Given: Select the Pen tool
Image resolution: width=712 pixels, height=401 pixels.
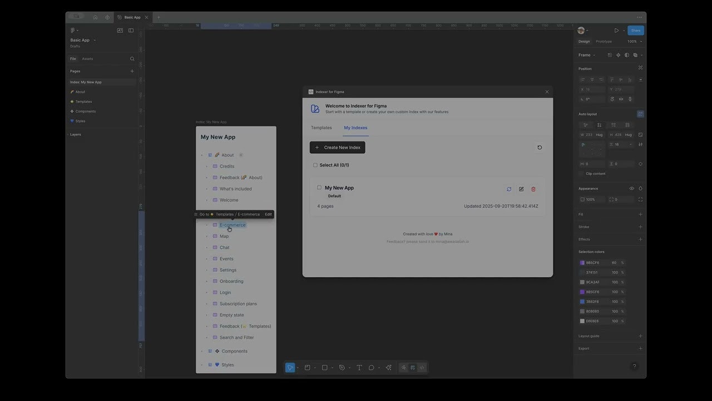Looking at the screenshot, I should coord(342,367).
